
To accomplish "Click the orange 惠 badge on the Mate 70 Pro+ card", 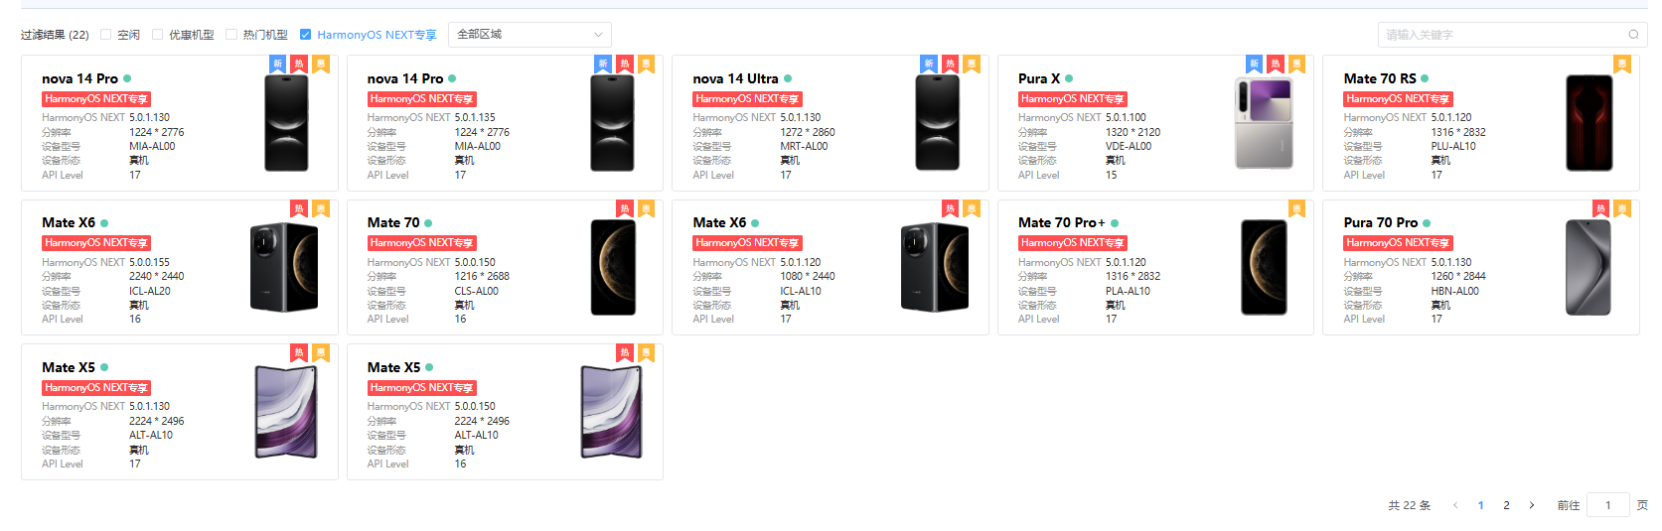I will click(x=1296, y=209).
